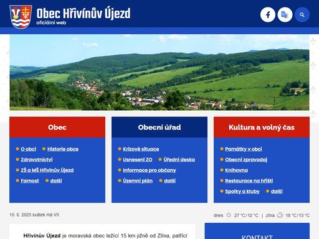319x239 pixels.
Task: Open the search magnifier icon
Action: tap(302, 15)
